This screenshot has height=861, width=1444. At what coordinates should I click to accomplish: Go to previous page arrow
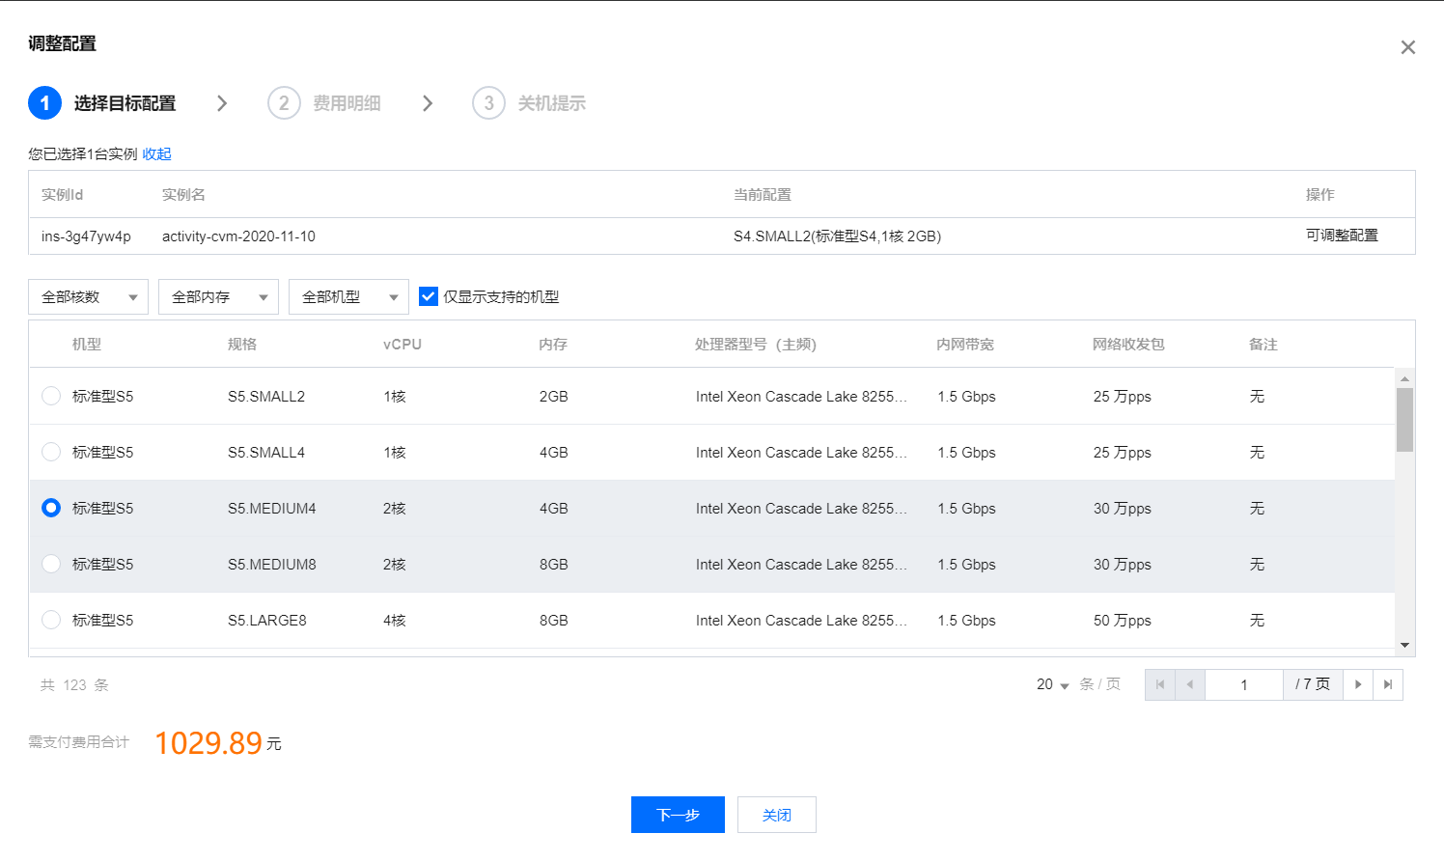point(1190,684)
